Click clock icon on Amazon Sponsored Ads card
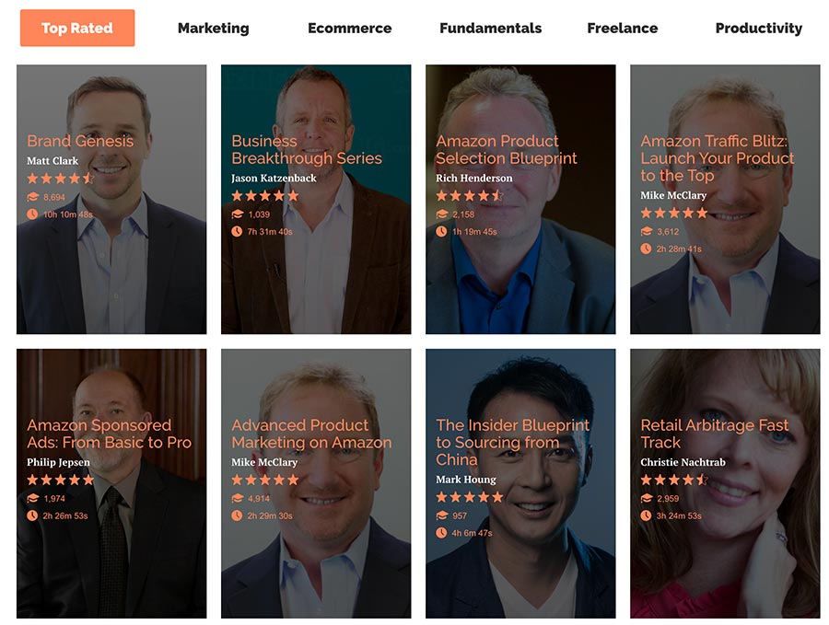 (32, 515)
